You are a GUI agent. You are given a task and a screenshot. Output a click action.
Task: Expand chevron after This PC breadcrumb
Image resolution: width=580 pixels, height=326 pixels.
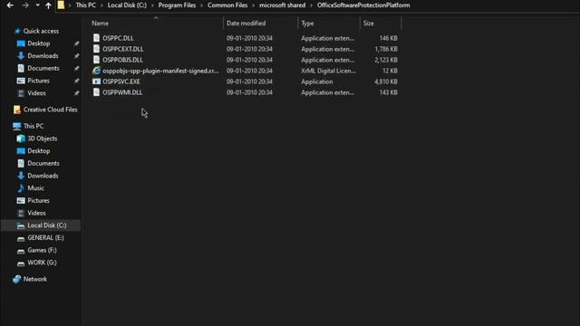pos(101,5)
